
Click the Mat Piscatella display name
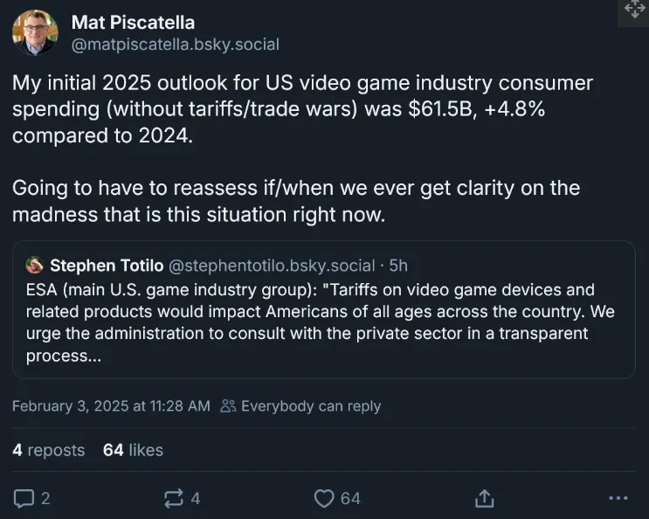(x=133, y=22)
